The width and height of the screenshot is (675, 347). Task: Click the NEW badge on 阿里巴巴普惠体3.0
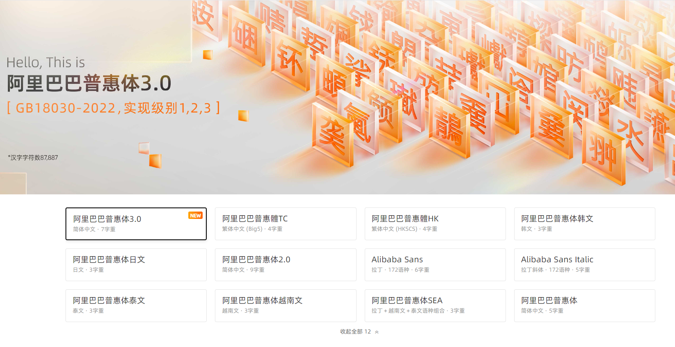(195, 216)
